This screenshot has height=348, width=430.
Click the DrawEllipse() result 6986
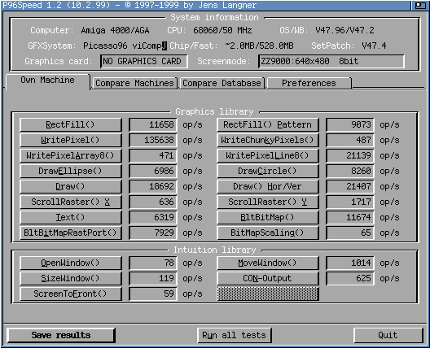153,171
